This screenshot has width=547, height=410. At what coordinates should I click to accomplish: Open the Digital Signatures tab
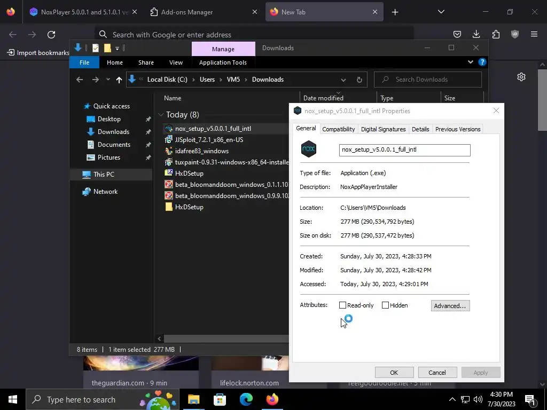tap(384, 129)
